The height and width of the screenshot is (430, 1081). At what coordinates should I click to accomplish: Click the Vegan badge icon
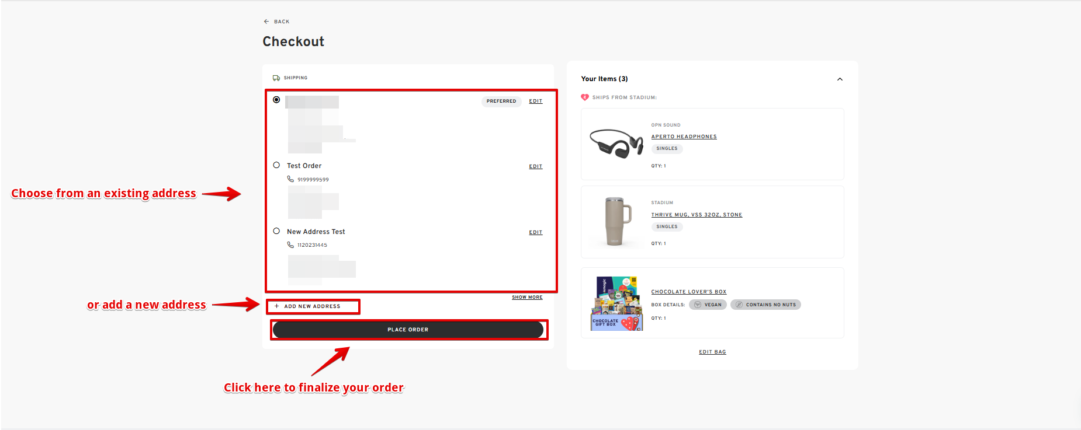point(698,305)
